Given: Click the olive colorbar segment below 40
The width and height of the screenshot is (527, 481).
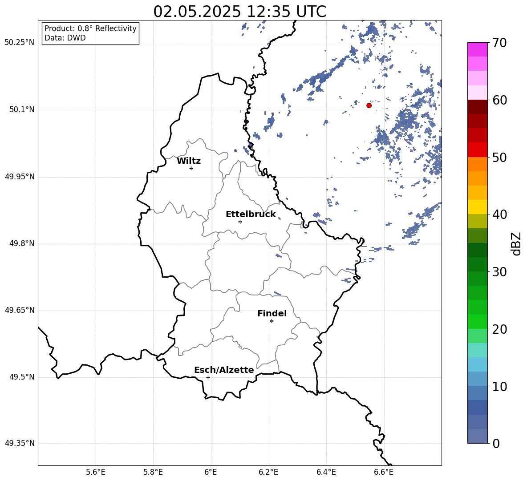Looking at the screenshot, I should pos(477,221).
